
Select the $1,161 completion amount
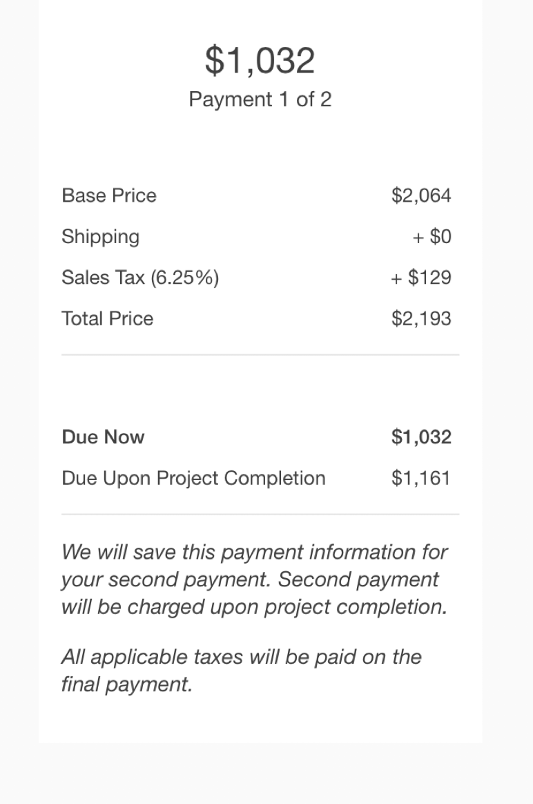[x=420, y=478]
